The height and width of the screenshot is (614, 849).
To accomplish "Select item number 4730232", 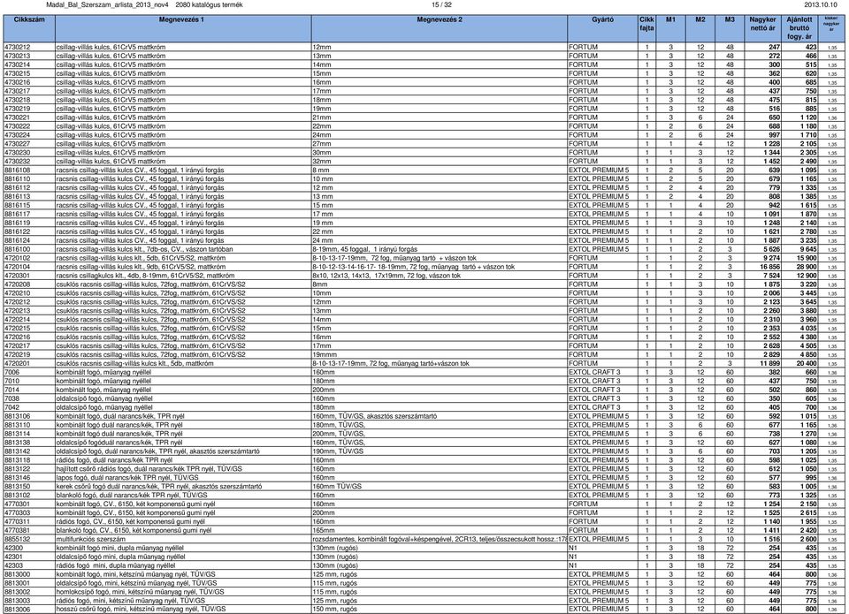I will pos(18,161).
